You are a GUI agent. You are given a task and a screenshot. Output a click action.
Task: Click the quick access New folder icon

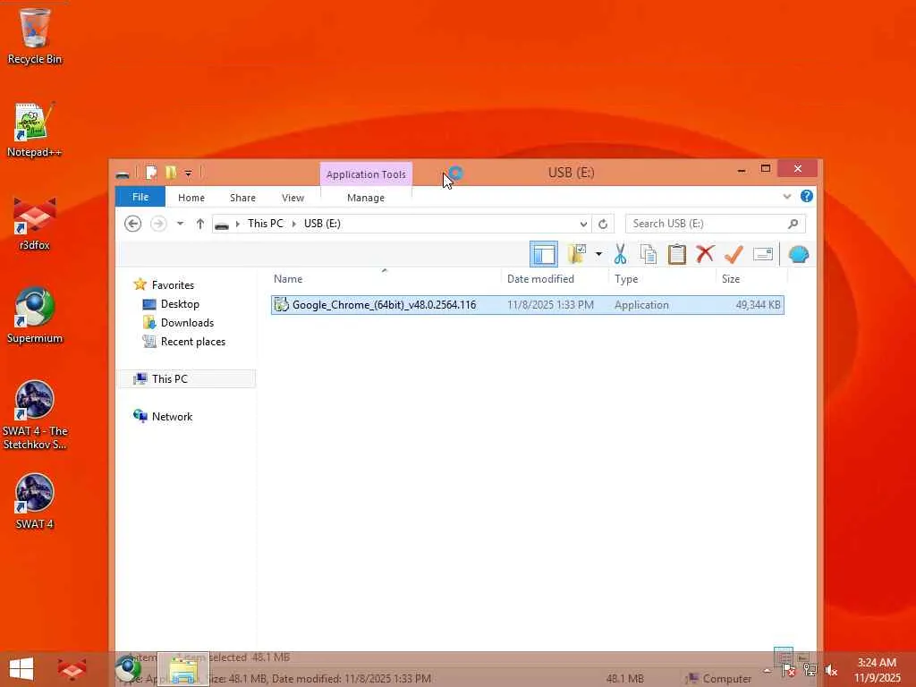171,173
